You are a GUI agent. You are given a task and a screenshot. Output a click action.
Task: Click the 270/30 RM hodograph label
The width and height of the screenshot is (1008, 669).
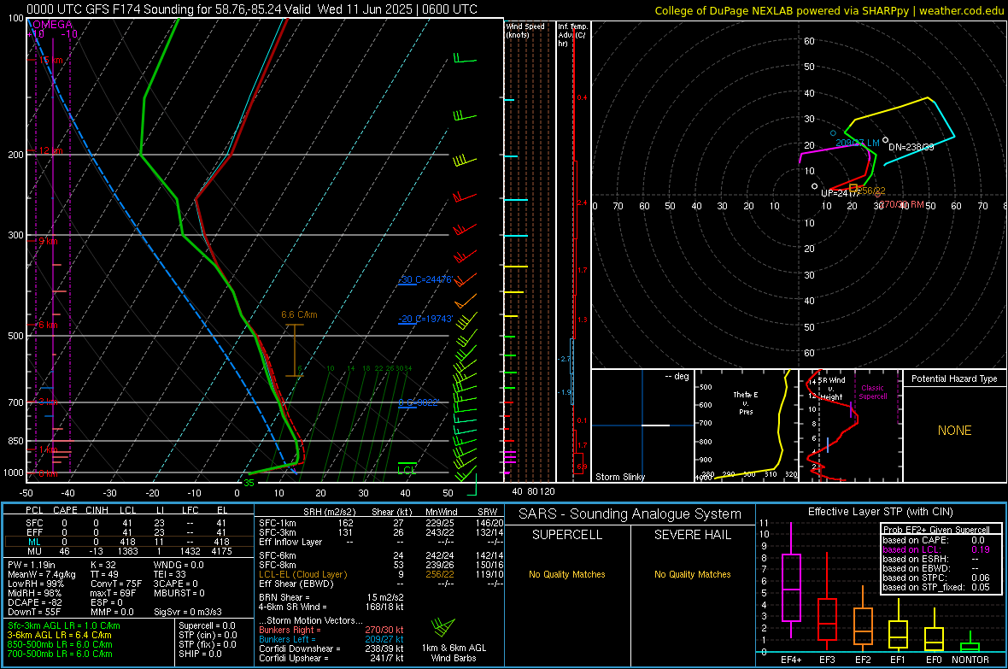pyautogui.click(x=901, y=204)
